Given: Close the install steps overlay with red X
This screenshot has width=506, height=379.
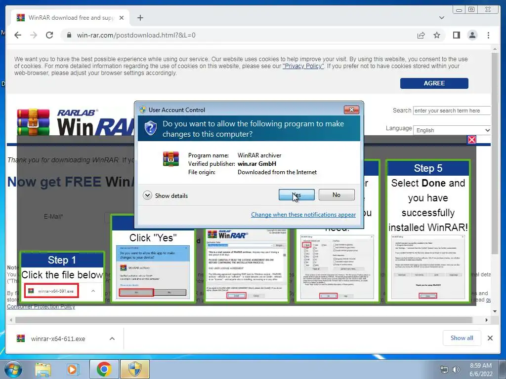Looking at the screenshot, I should (472, 140).
